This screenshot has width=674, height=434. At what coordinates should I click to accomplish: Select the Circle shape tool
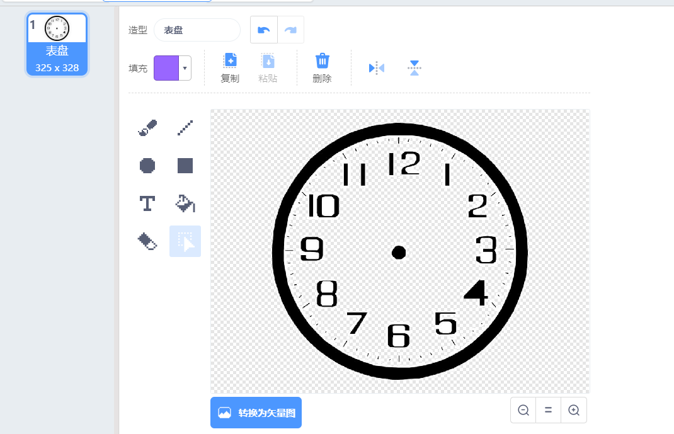[x=147, y=166]
